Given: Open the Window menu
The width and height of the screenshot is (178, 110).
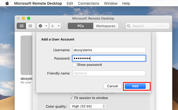Looking at the screenshot, I should click(111, 3).
